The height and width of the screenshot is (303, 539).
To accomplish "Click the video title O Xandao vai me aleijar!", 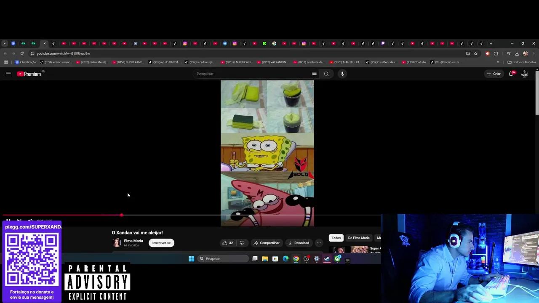I will 137,232.
